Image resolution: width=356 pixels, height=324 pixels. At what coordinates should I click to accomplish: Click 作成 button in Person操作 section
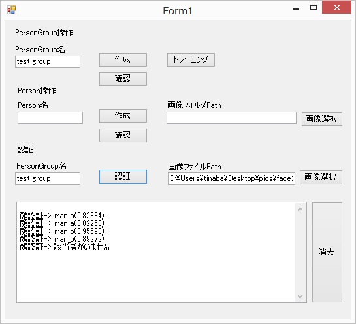point(123,116)
